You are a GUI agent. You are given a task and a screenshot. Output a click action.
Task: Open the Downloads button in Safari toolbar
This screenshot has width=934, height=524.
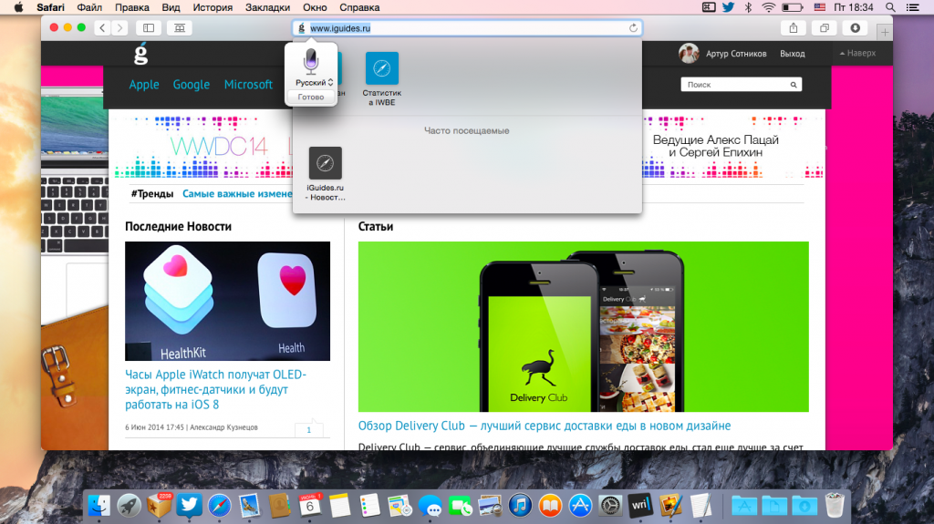856,28
